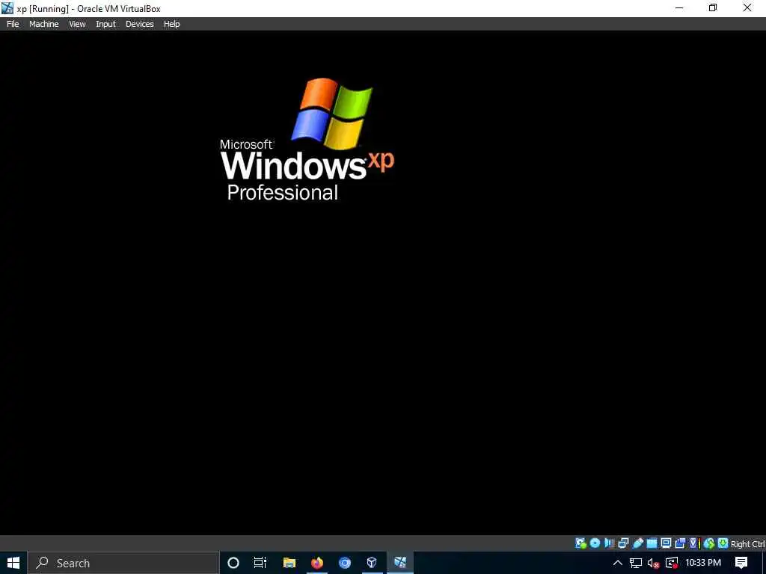Show hidden system tray icons
The height and width of the screenshot is (574, 766).
click(x=617, y=563)
